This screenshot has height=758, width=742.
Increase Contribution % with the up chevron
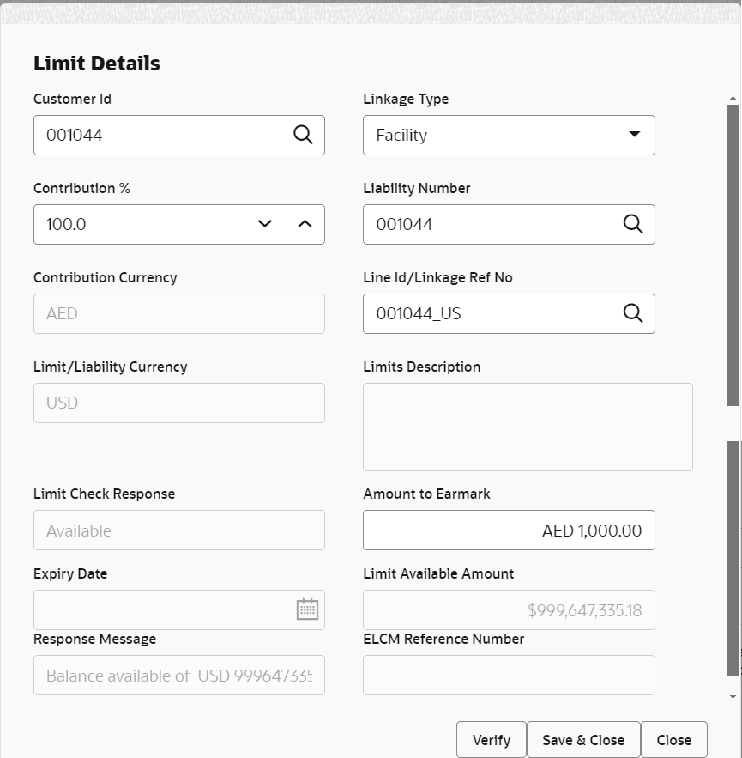tap(305, 223)
